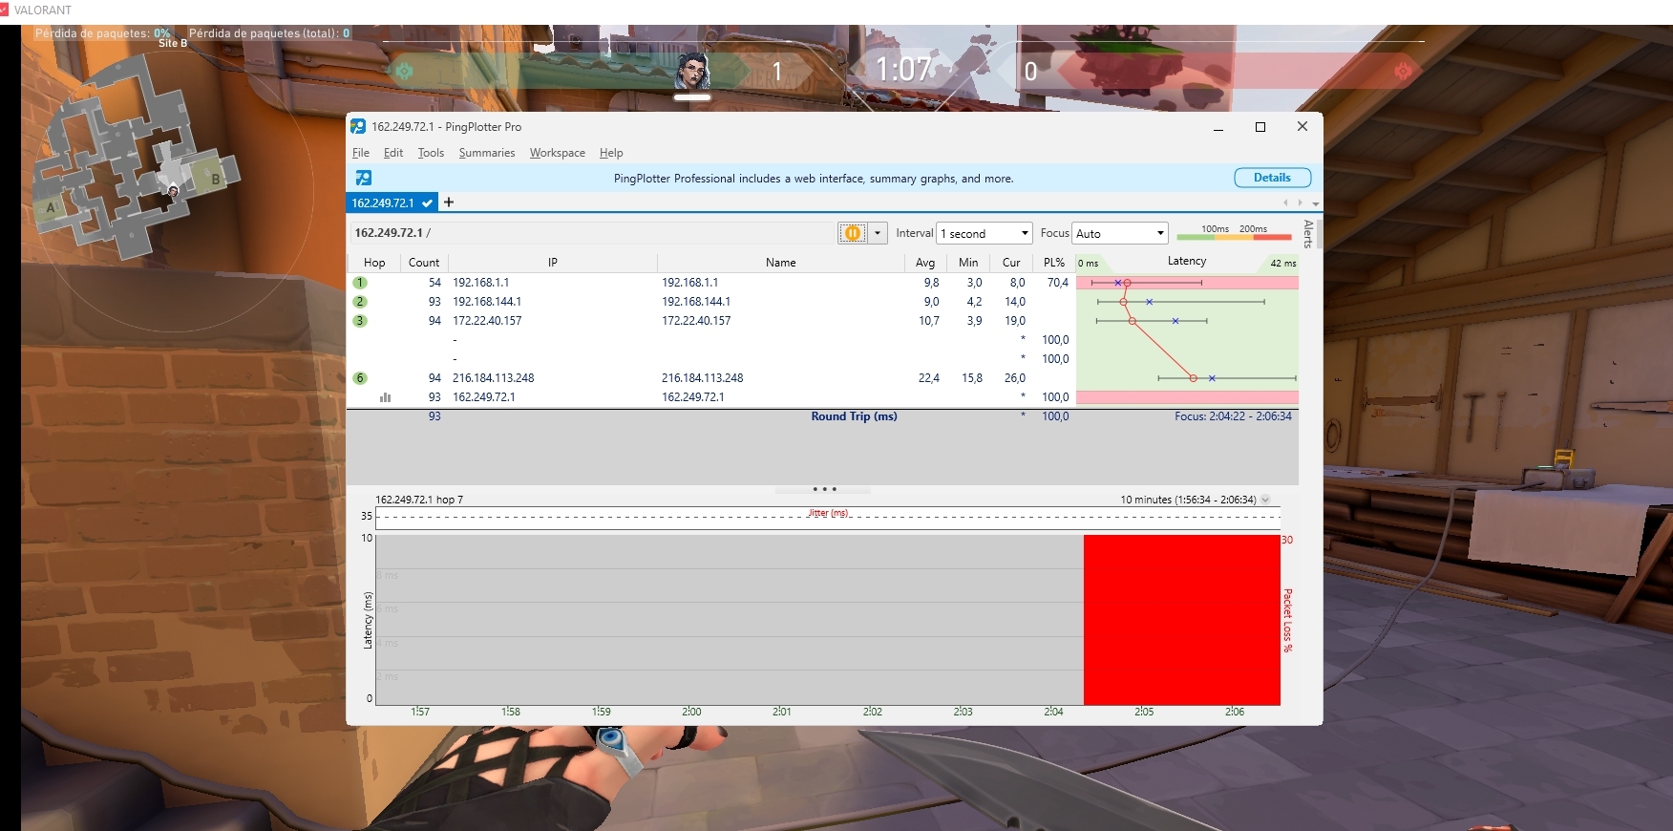Select hop 6 green number icon

point(360,378)
